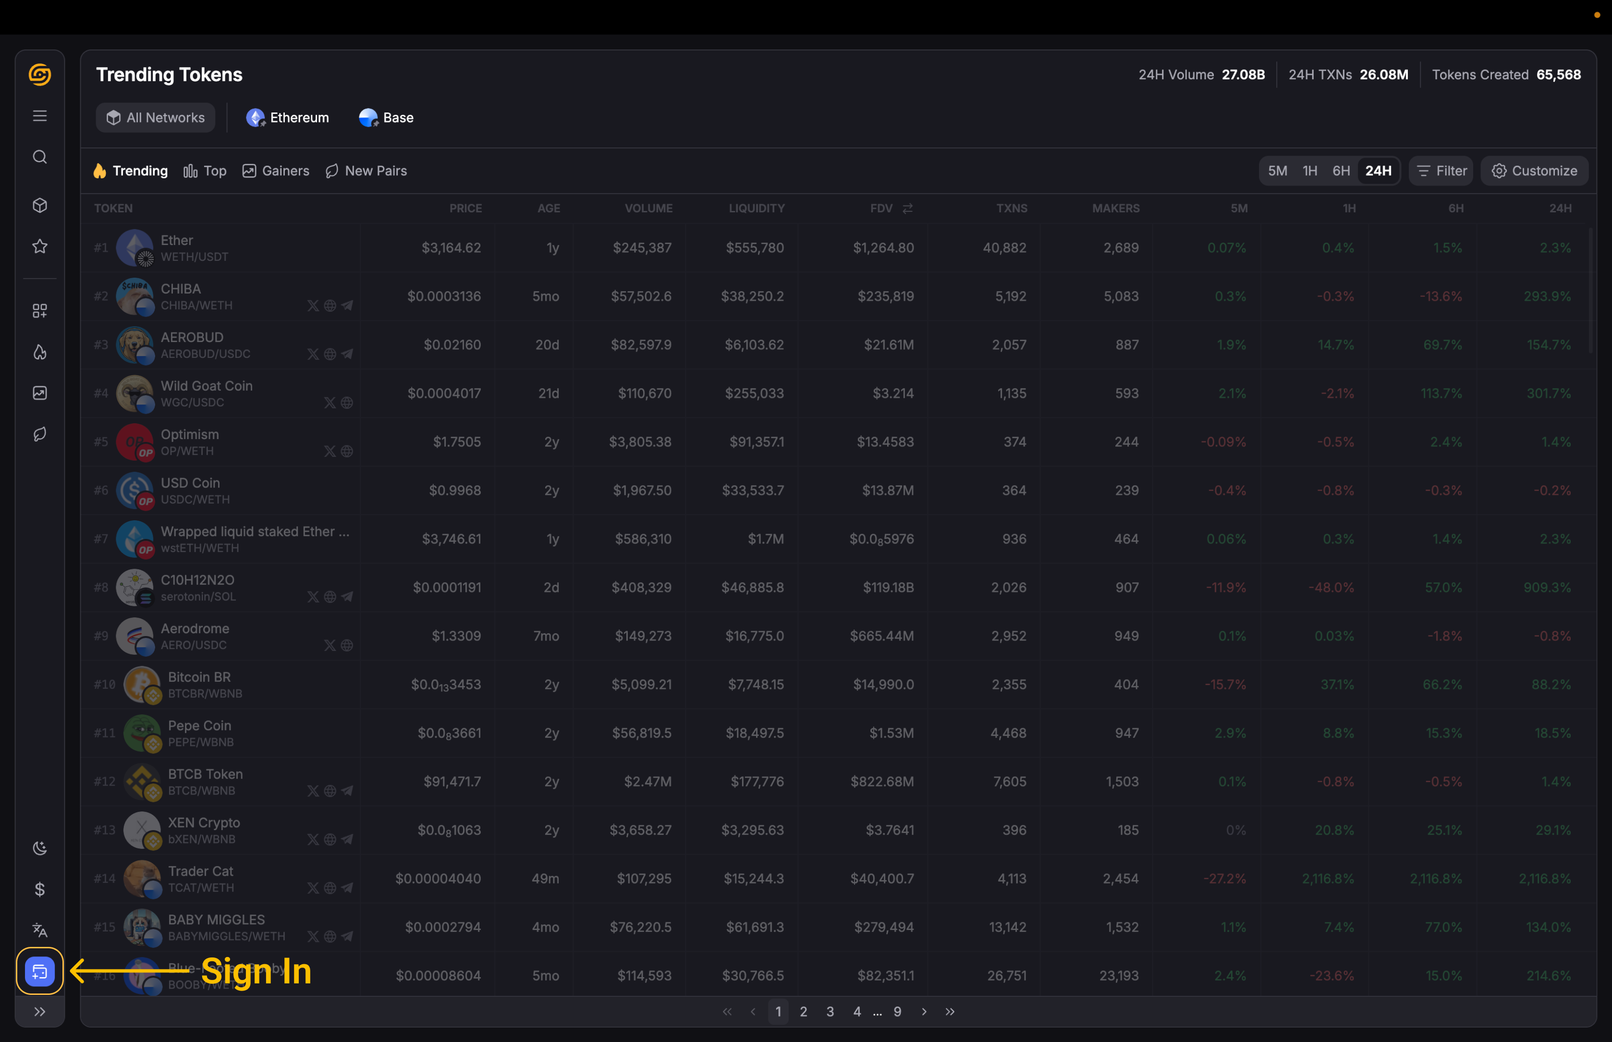
Task: Open the Customize columns menu
Action: coord(1534,171)
